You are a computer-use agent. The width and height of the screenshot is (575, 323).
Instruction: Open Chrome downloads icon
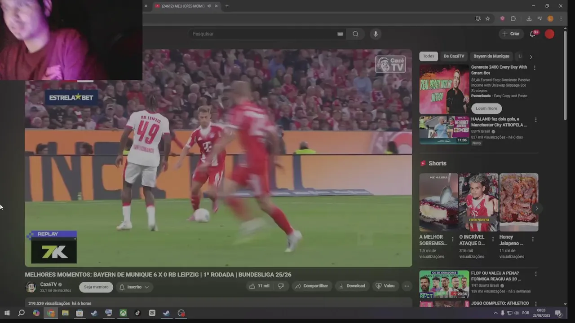529,18
